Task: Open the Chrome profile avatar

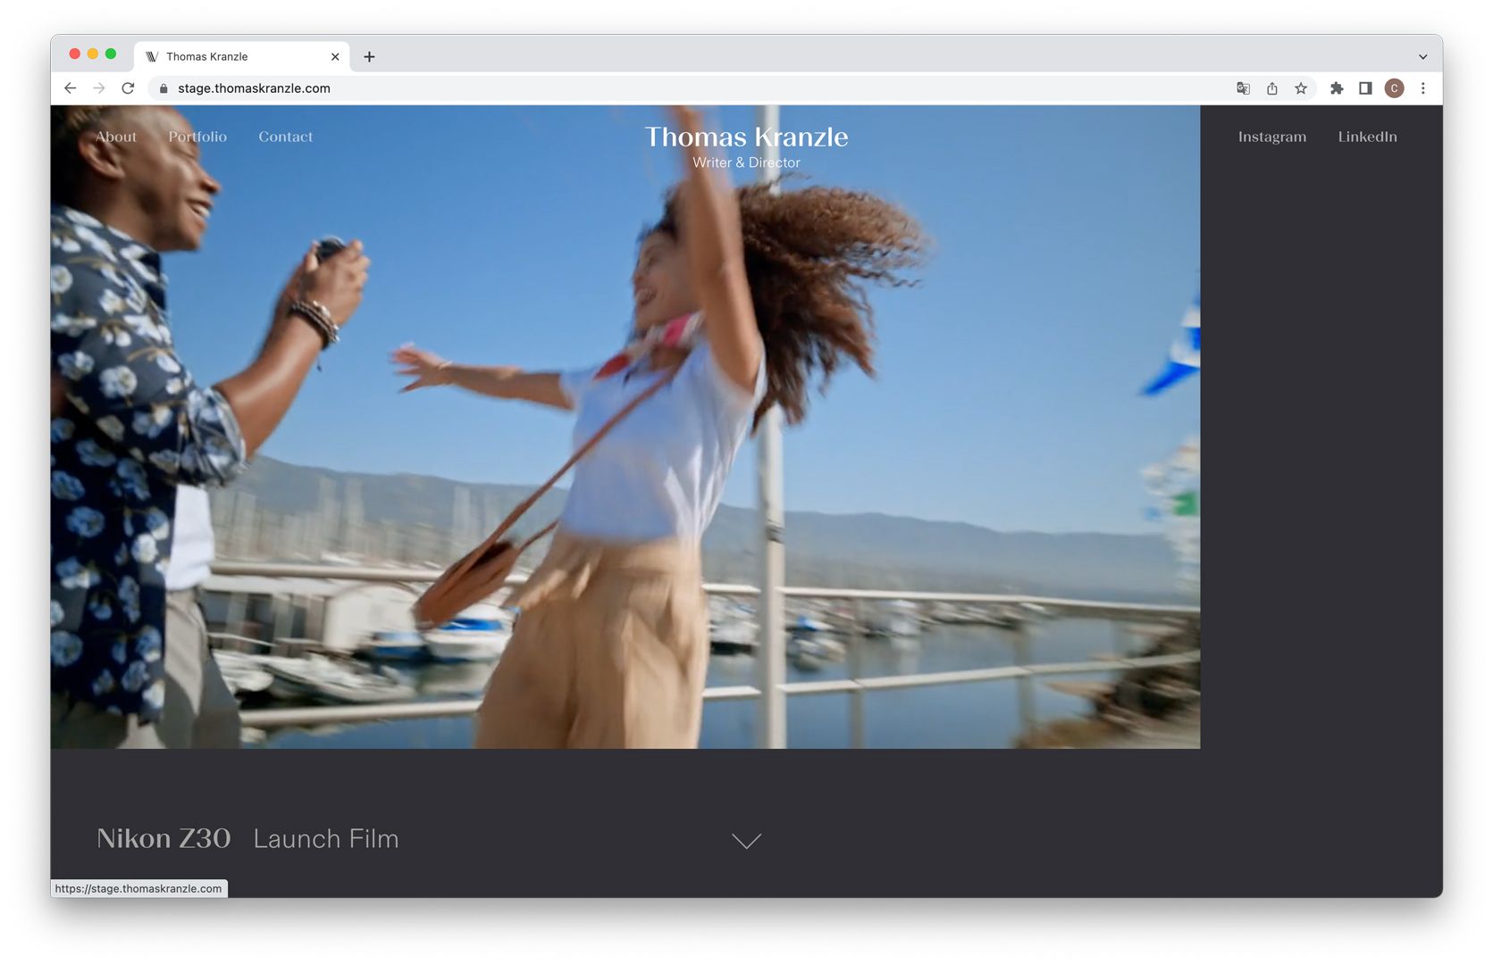Action: [x=1394, y=88]
